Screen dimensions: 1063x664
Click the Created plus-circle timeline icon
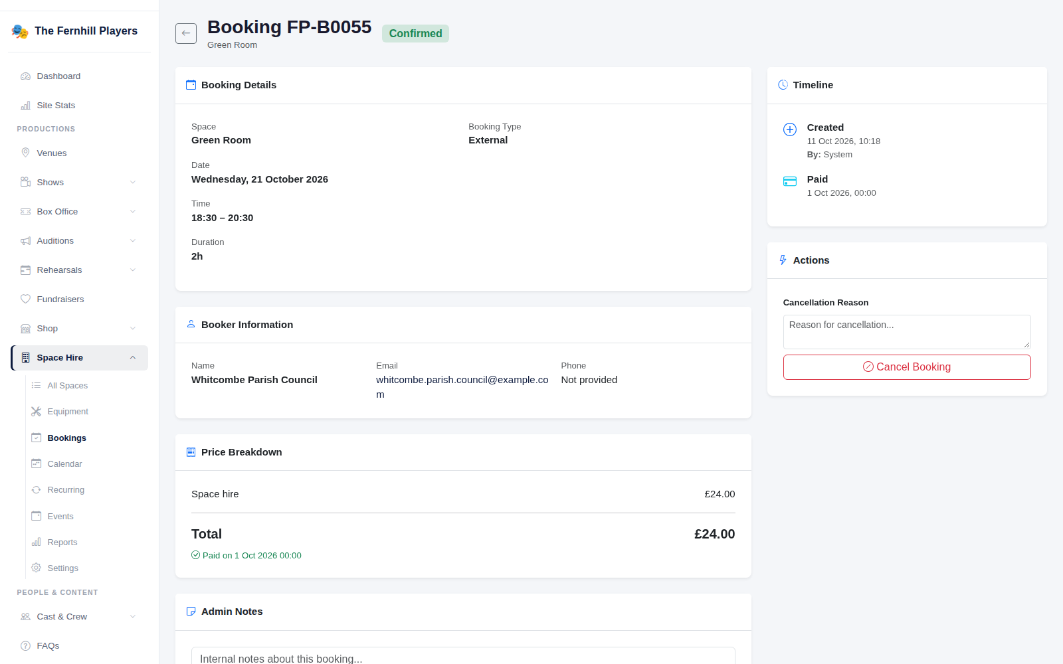click(x=790, y=129)
